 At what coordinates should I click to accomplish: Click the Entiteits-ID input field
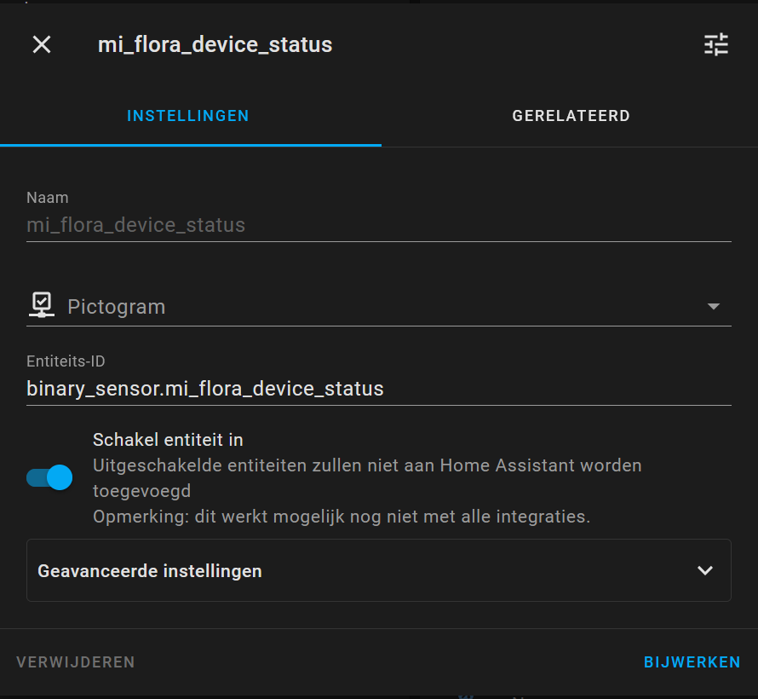379,388
